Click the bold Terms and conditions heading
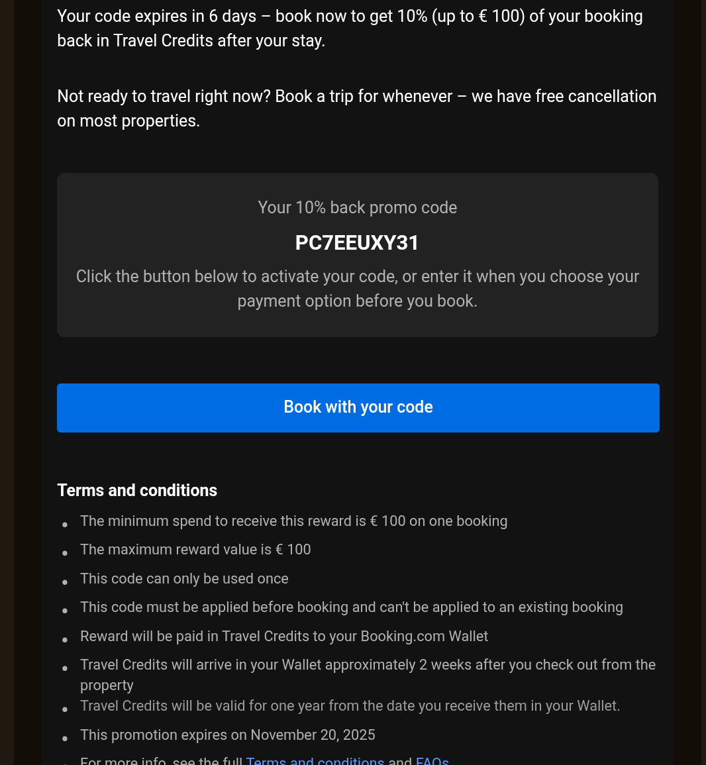This screenshot has width=706, height=765. [x=137, y=490]
